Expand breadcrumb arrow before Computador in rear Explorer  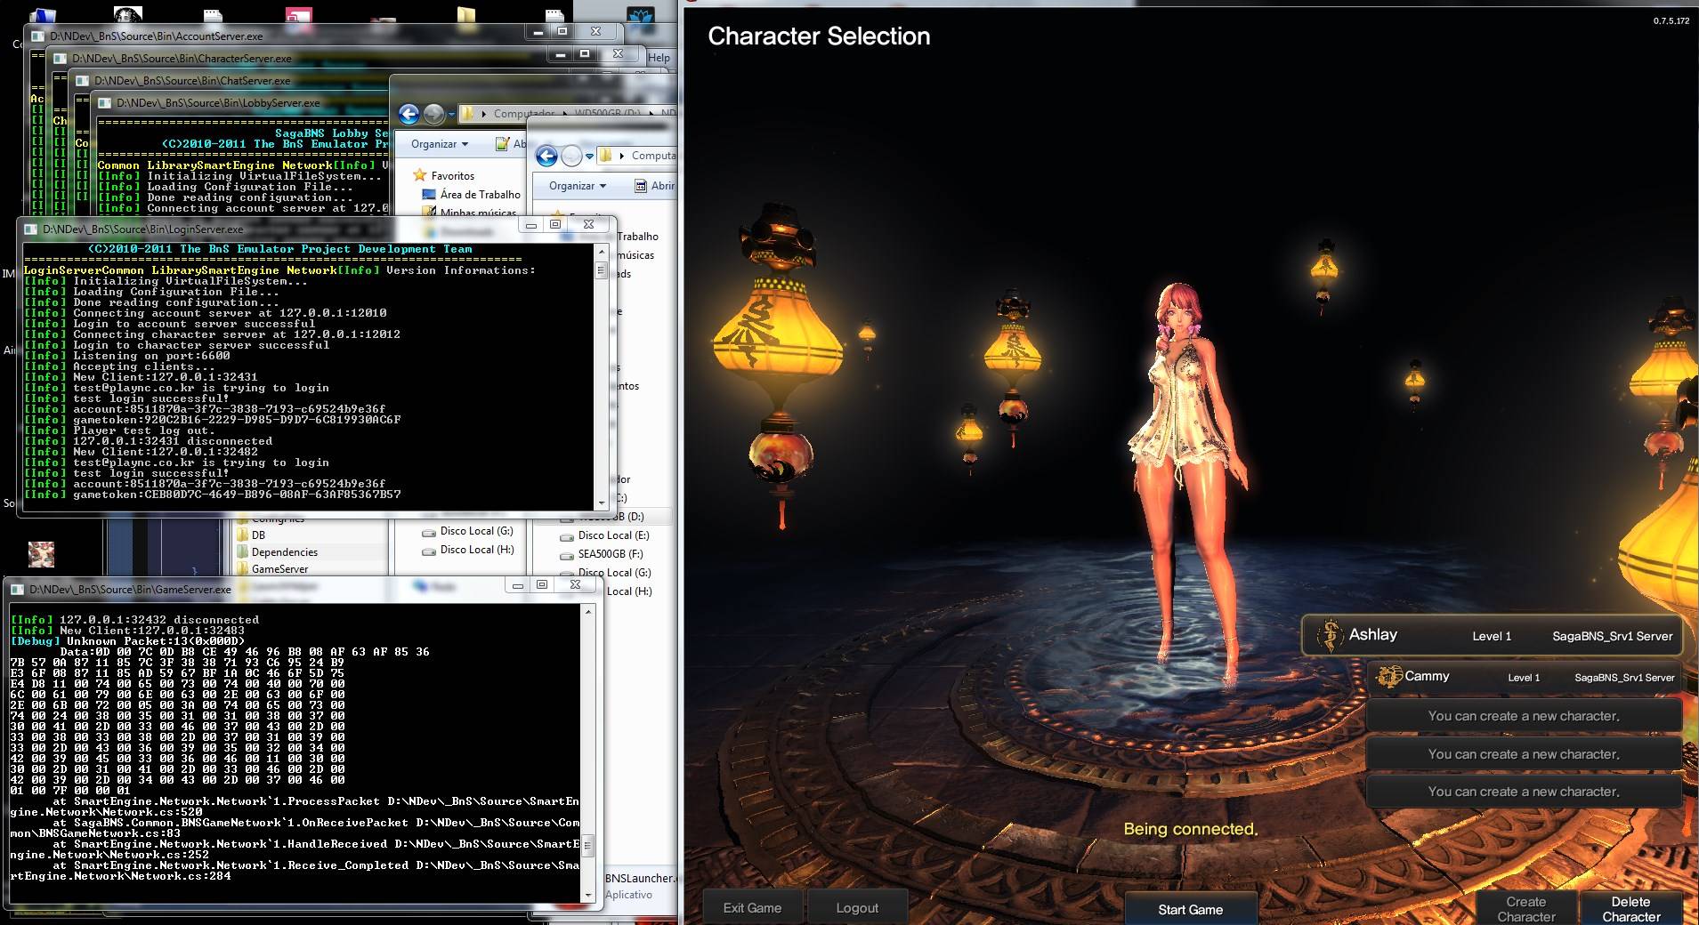point(484,114)
